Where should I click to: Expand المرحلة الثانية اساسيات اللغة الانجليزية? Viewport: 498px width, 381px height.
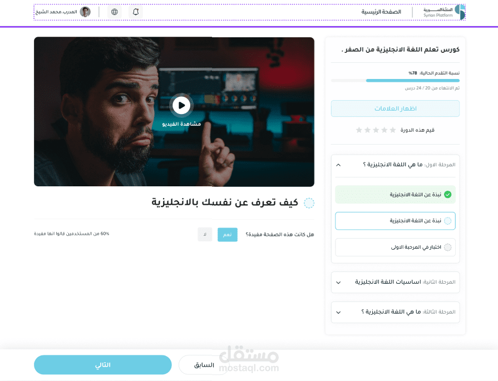(x=395, y=282)
